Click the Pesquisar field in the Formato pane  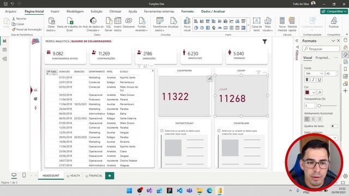point(321,49)
